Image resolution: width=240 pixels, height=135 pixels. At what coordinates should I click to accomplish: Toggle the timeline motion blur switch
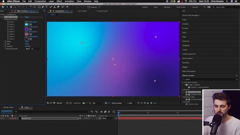point(109,112)
